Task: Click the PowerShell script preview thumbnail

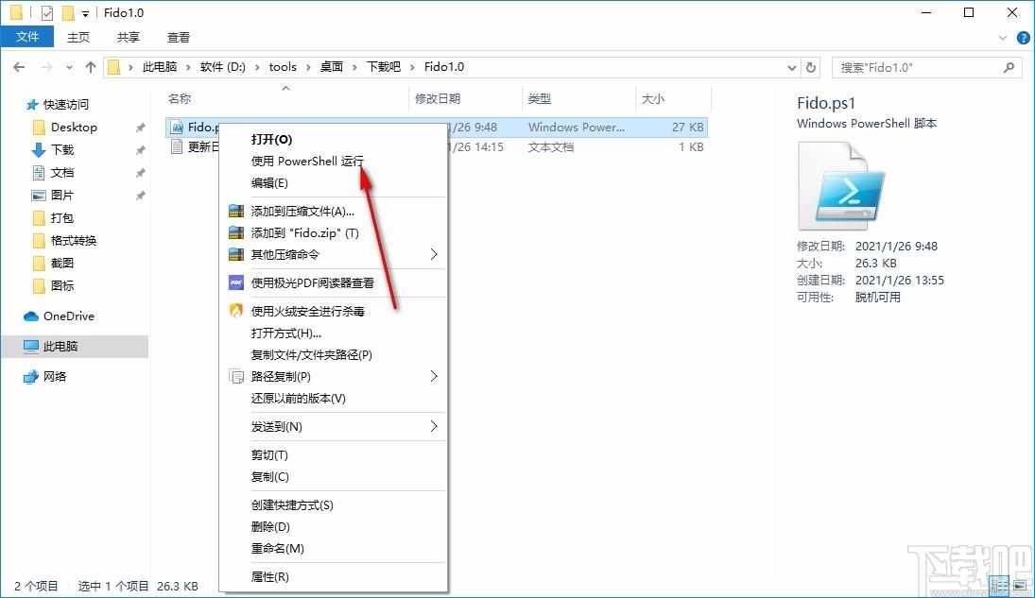Action: 841,186
